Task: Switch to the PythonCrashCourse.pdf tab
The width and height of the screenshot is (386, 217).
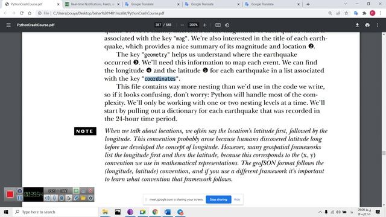Action: 31,4
